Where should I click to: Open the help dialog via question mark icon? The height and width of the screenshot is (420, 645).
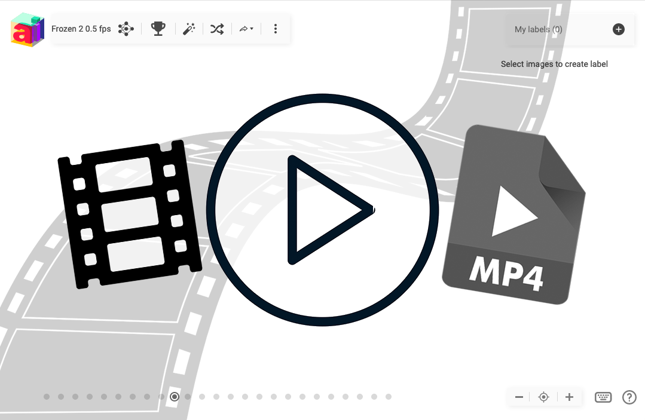(629, 397)
